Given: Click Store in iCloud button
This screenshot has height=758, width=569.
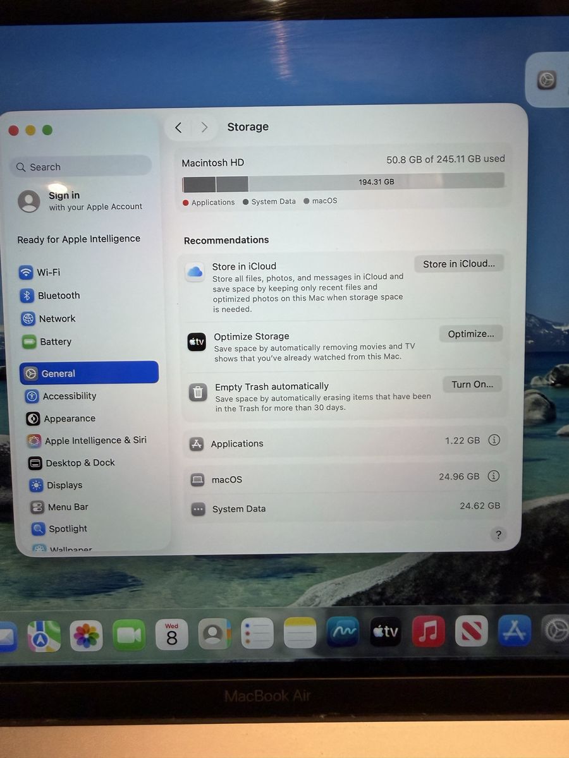Looking at the screenshot, I should [x=458, y=264].
